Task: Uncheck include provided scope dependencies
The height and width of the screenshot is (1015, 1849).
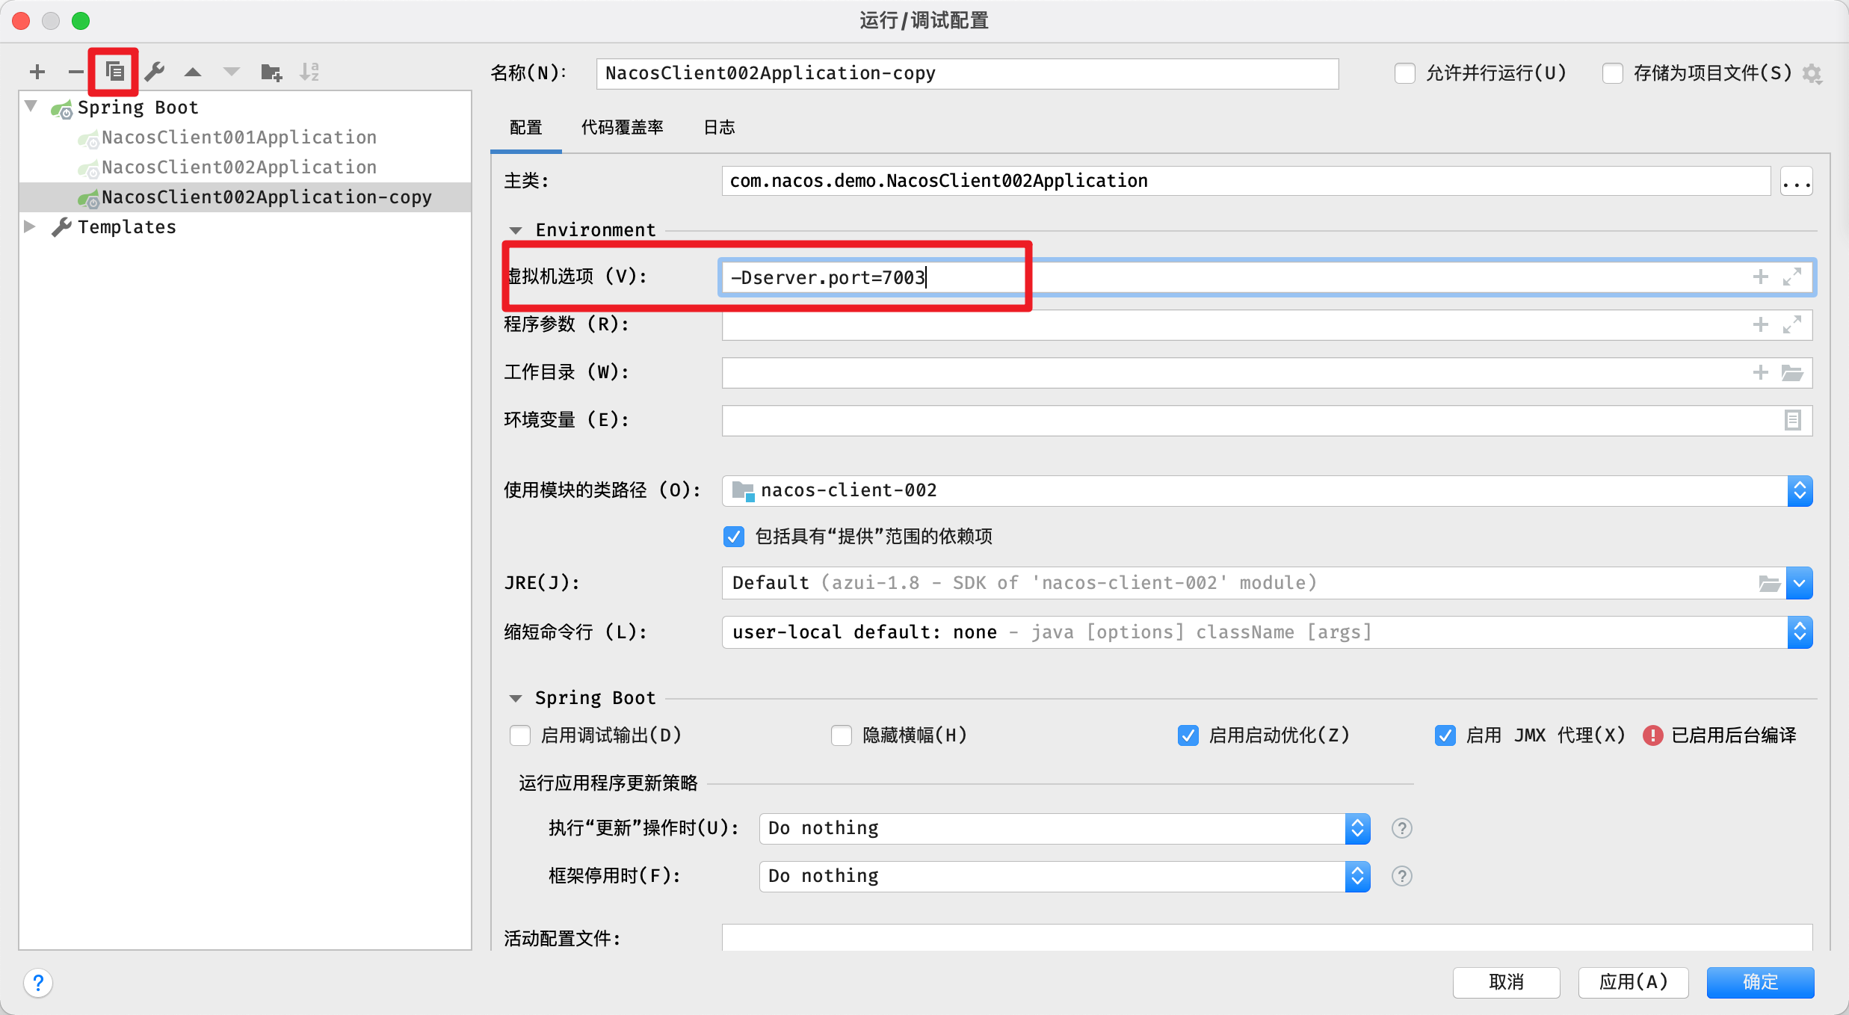Action: click(x=734, y=537)
